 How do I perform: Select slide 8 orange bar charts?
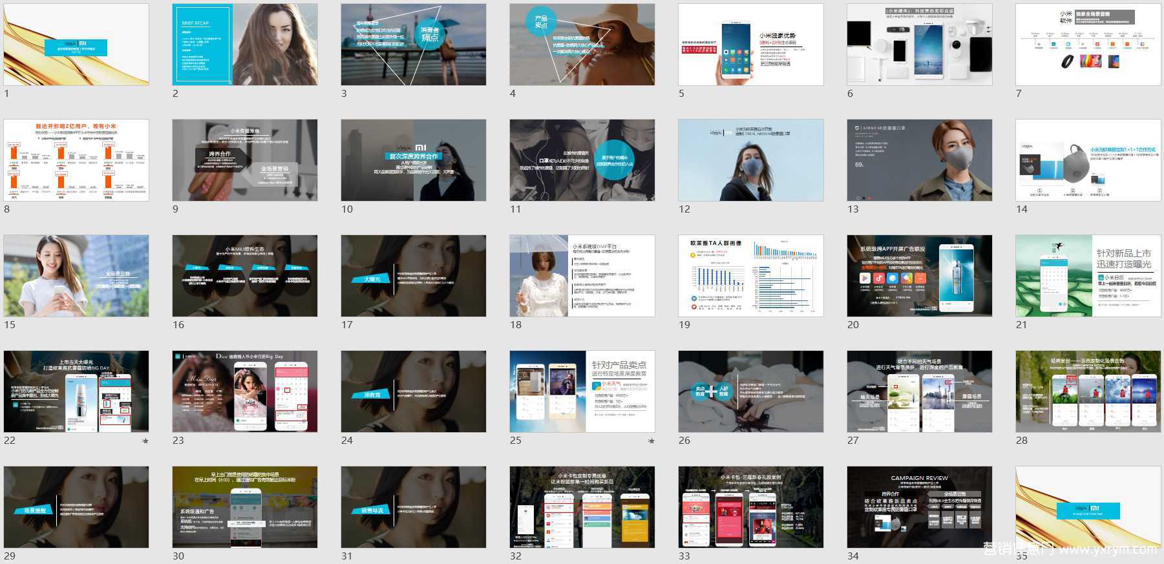(x=76, y=160)
